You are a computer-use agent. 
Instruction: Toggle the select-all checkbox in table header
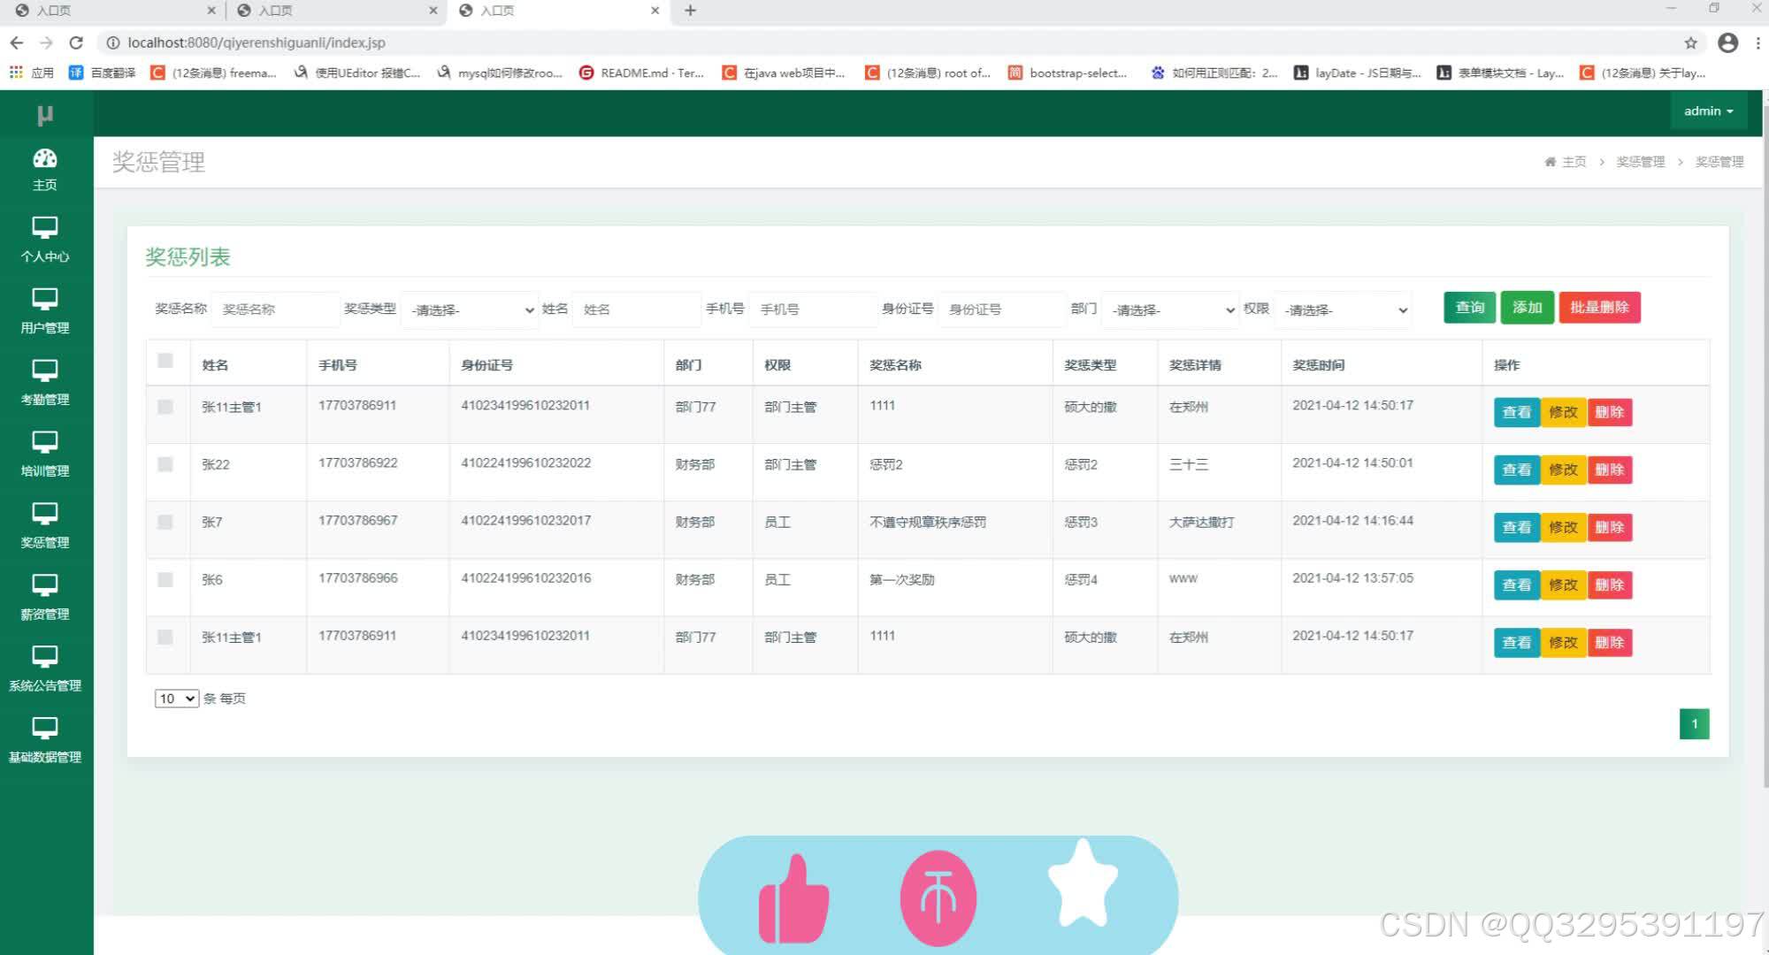pyautogui.click(x=165, y=361)
